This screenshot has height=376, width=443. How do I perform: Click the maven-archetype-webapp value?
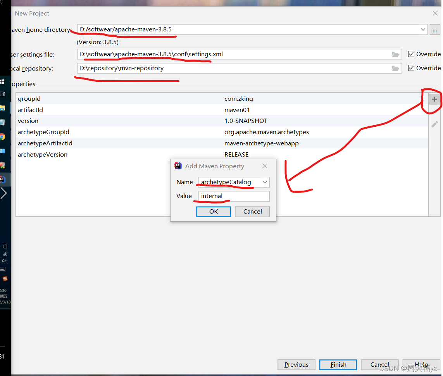tap(261, 143)
